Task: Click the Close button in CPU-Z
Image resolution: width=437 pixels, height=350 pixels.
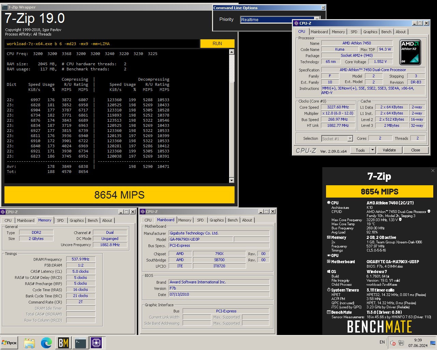Action: [x=415, y=150]
